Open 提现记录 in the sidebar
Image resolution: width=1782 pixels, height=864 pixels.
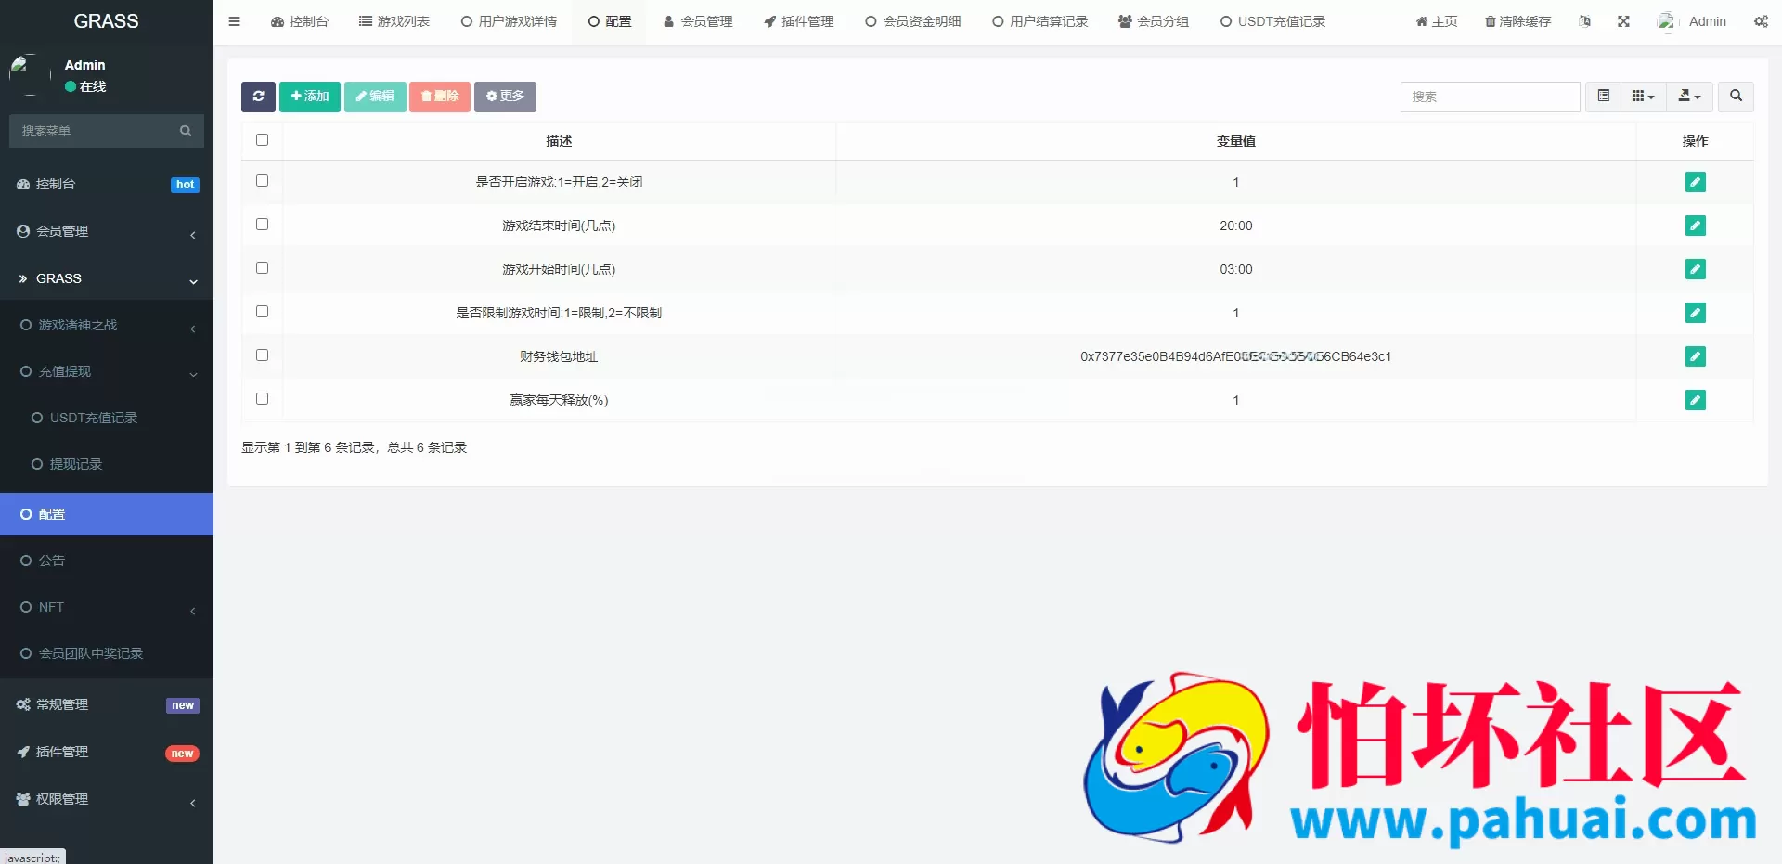pos(107,464)
